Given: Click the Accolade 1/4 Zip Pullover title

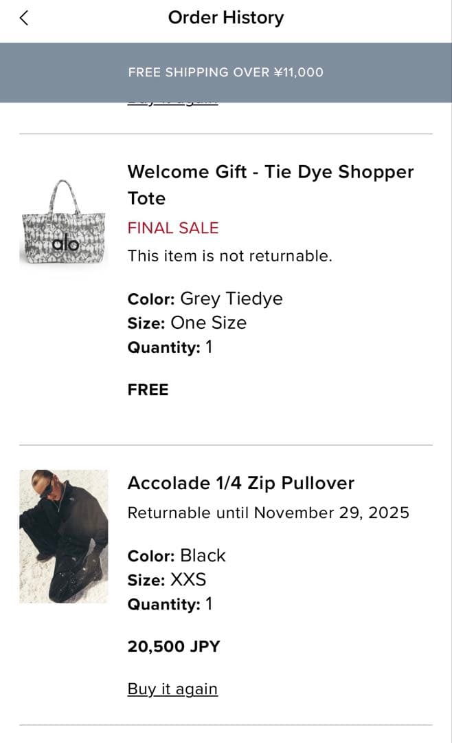Looking at the screenshot, I should tap(240, 483).
